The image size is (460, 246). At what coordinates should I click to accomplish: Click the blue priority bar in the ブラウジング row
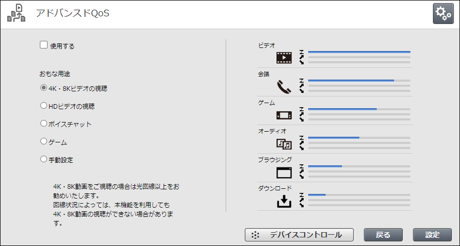[325, 166]
